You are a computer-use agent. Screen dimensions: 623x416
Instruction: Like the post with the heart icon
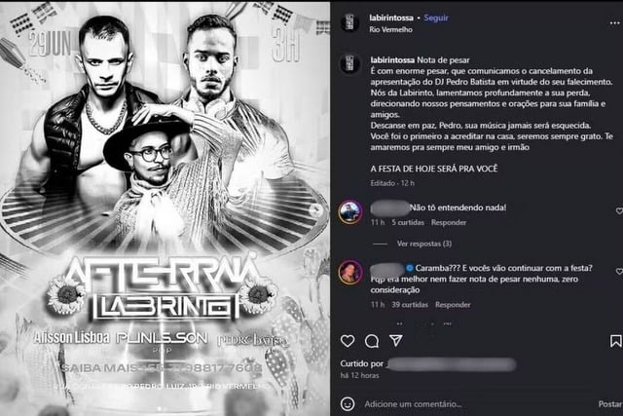pos(348,341)
